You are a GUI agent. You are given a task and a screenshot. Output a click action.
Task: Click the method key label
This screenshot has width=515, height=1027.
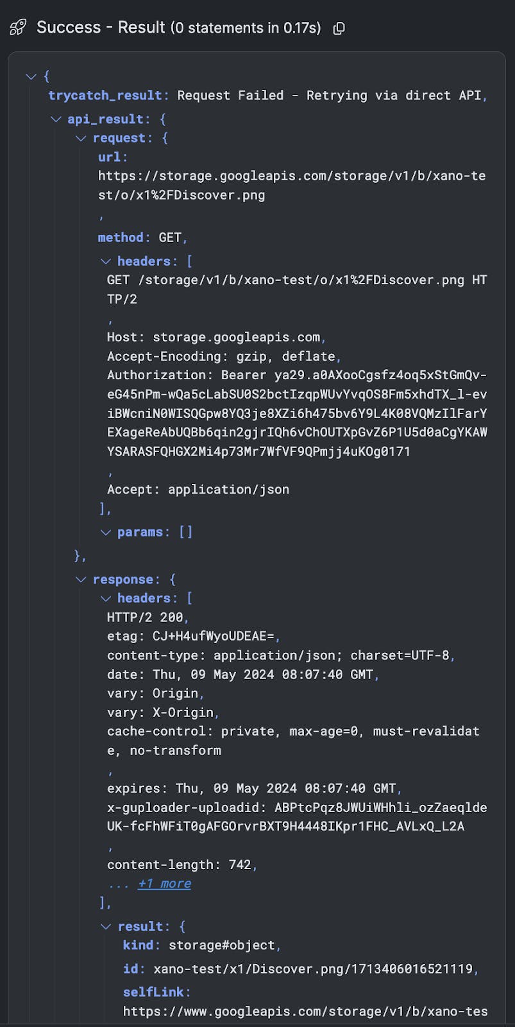[x=121, y=237]
